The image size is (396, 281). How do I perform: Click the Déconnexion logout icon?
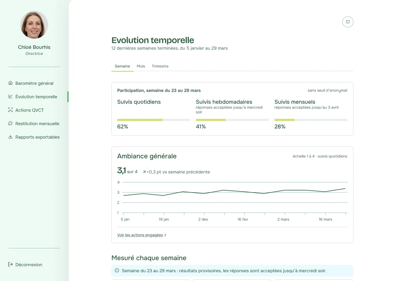(x=10, y=264)
